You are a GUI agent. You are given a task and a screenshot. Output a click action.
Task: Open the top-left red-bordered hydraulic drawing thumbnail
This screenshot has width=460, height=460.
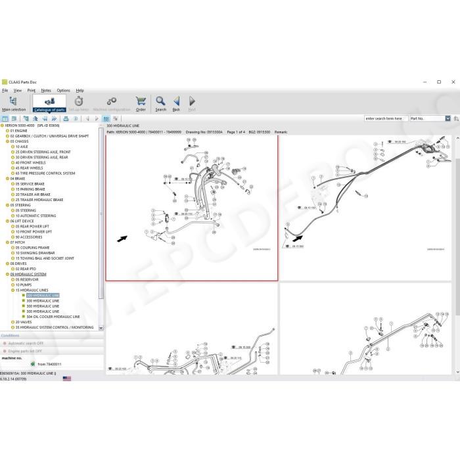coord(192,208)
